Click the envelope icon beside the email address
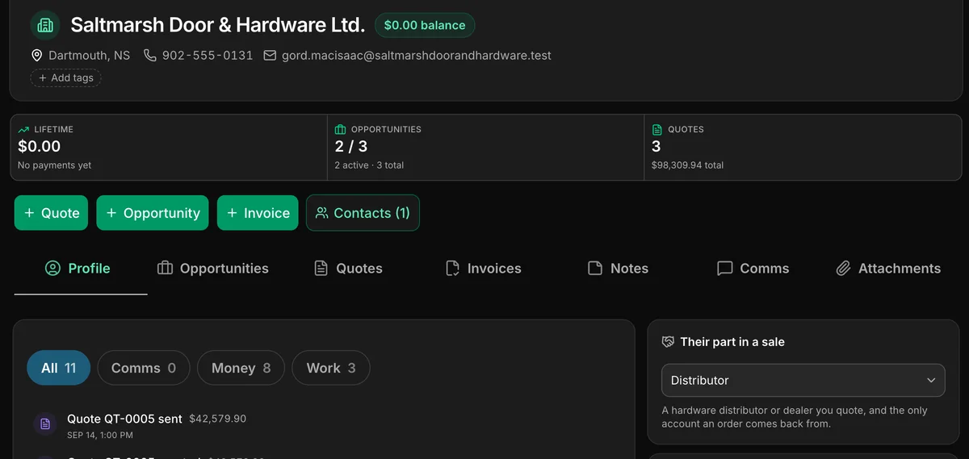The height and width of the screenshot is (459, 969). tap(270, 56)
